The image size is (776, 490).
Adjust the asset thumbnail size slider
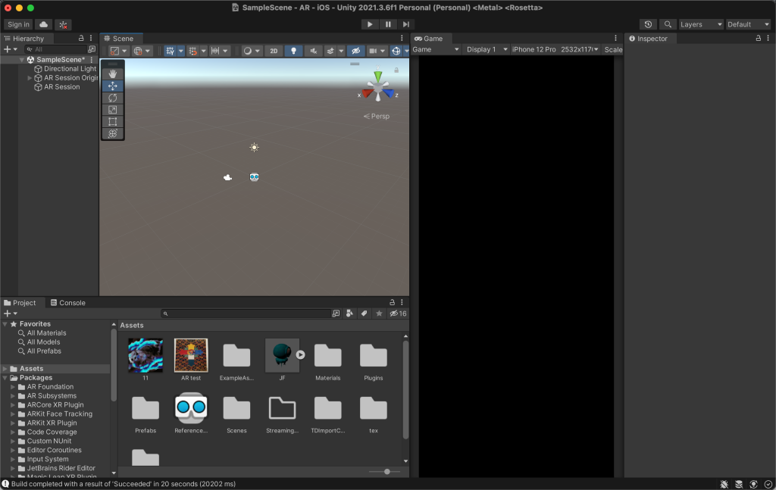point(387,472)
